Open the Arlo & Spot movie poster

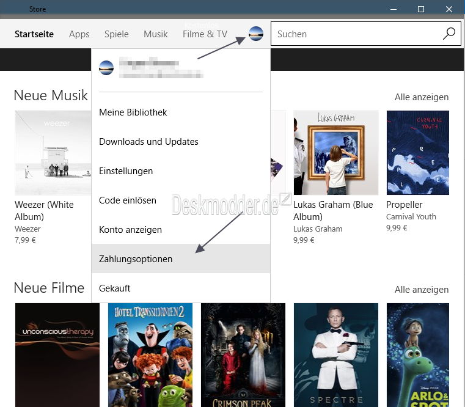click(418, 355)
